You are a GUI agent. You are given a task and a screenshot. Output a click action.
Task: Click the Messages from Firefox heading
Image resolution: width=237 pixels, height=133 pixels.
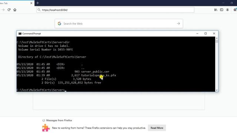(59, 120)
